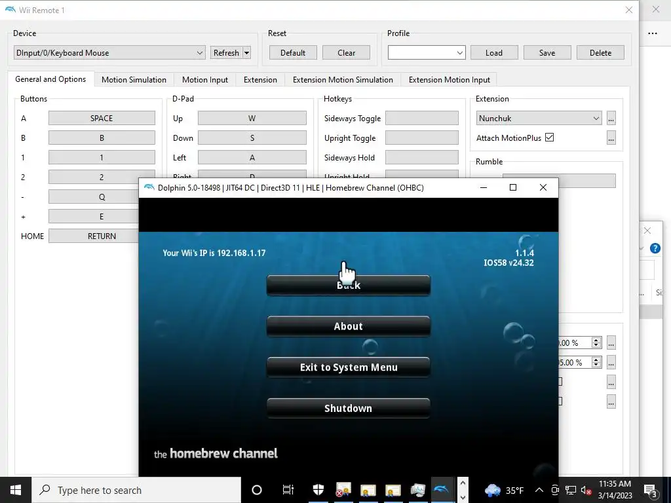The width and height of the screenshot is (671, 503).
Task: Click the ellipsis beside the 0.00 % field
Action: pos(611,343)
